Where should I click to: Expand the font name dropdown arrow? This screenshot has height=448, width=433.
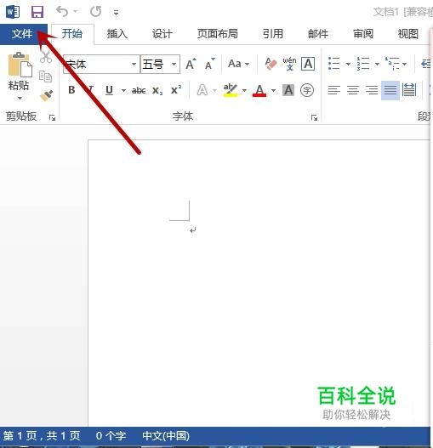(x=134, y=64)
